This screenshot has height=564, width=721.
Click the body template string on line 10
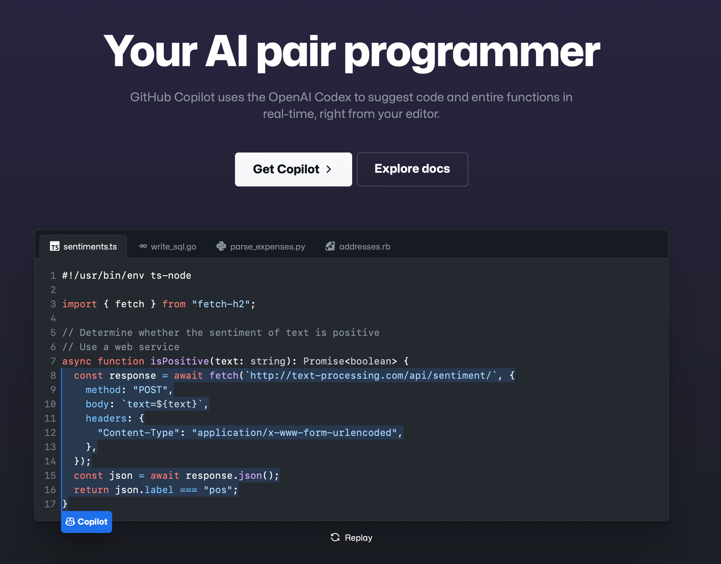coord(162,404)
